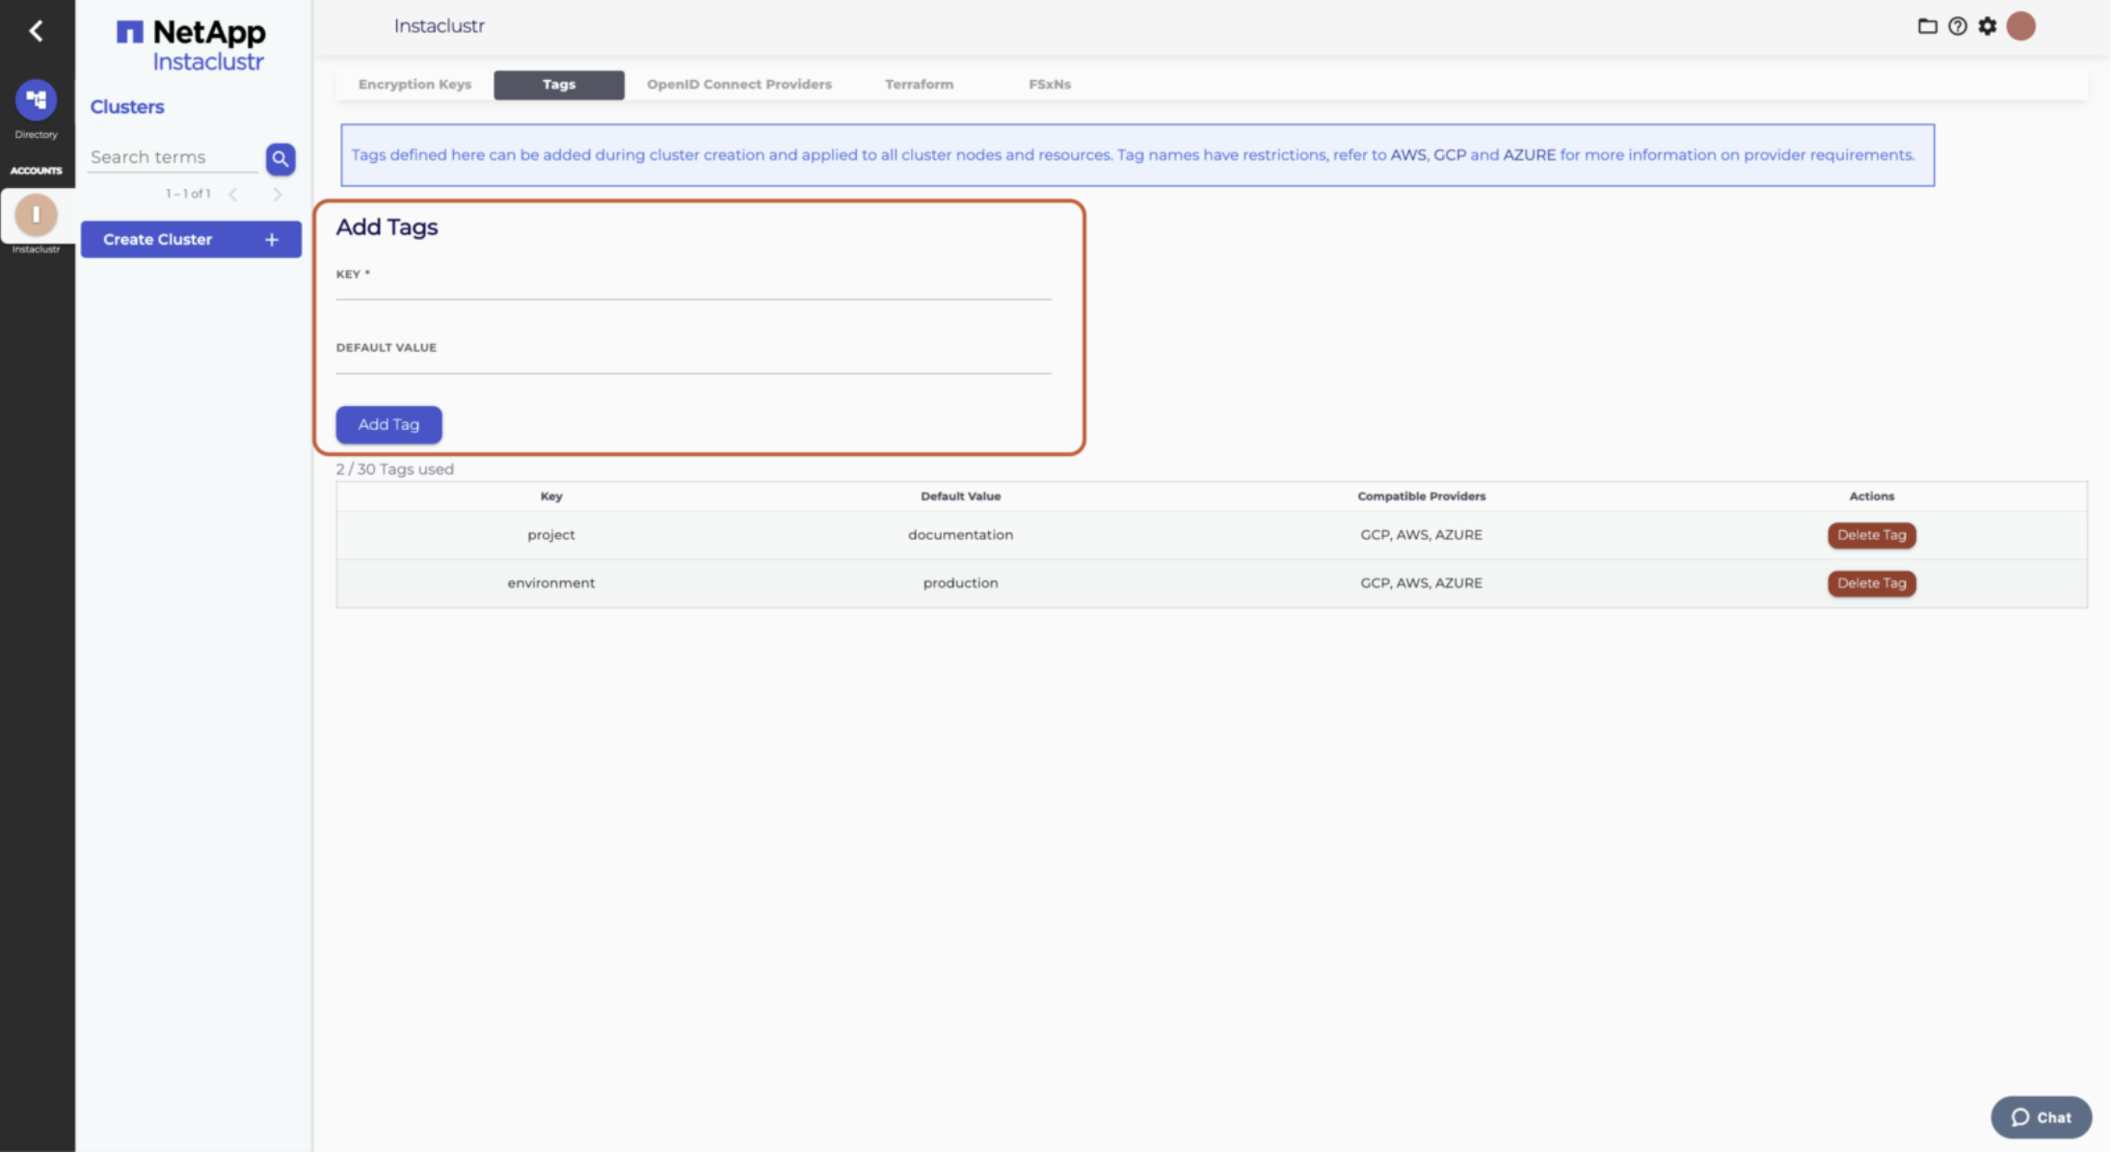Focus the KEY input field

tap(692, 288)
